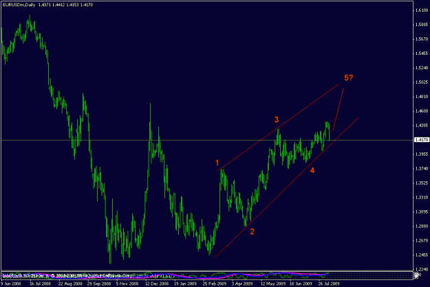This screenshot has width=430, height=287.
Task: Select the wave label '3'
Action: (x=277, y=119)
